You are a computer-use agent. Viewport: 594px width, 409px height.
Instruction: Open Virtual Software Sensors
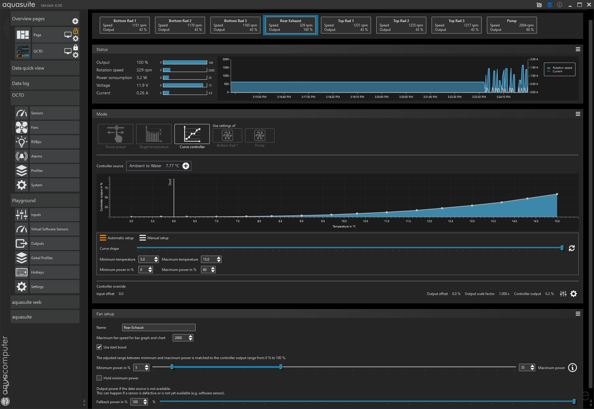tap(47, 229)
